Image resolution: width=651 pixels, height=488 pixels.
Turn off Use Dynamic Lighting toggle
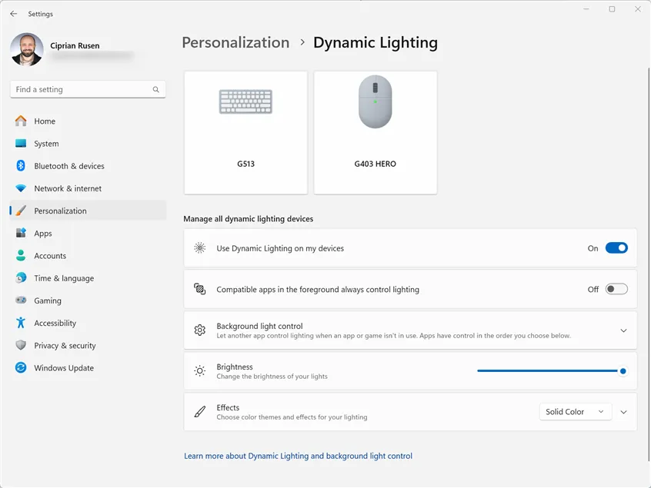point(616,248)
